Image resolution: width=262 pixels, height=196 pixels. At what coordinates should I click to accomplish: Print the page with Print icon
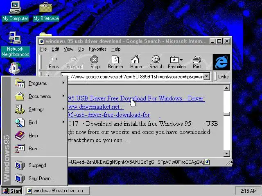point(197,62)
